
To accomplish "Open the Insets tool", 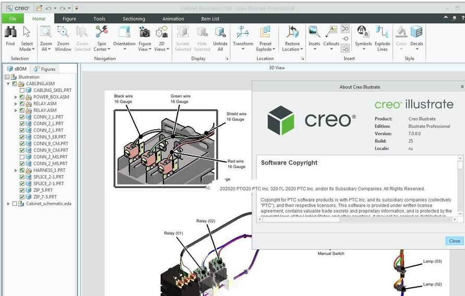I will (x=314, y=38).
